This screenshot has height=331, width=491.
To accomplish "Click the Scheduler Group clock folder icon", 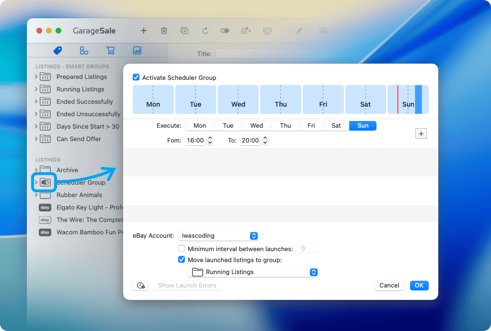I will click(x=46, y=182).
